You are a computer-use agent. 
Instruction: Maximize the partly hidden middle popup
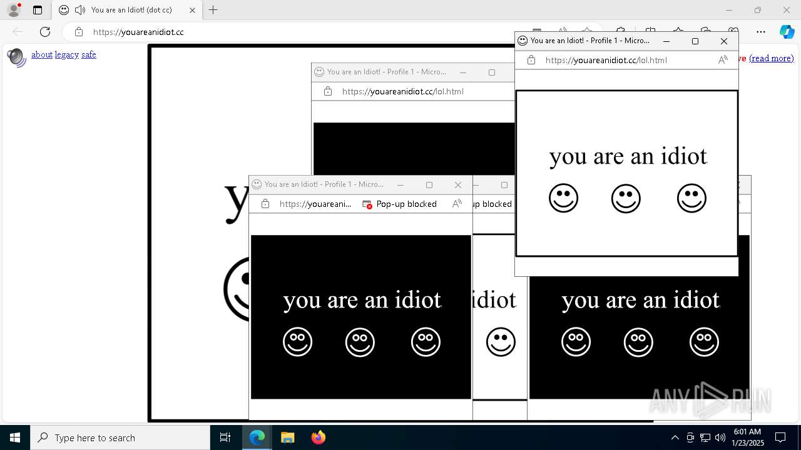click(x=504, y=185)
